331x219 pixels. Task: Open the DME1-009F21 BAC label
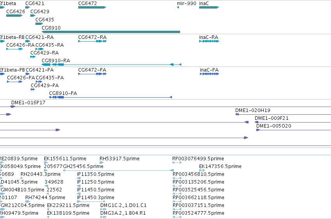(x=271, y=118)
